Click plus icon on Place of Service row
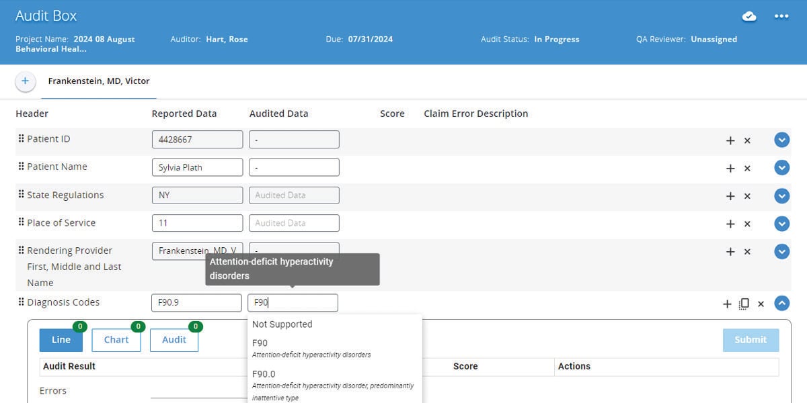Viewport: 807px width, 403px height. point(730,224)
